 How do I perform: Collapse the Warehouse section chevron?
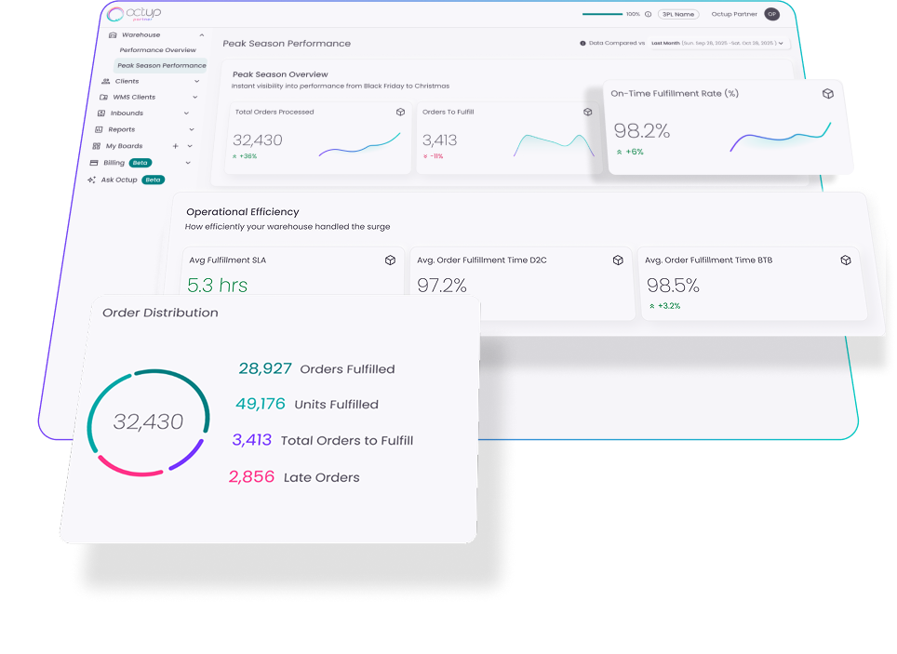[x=202, y=35]
